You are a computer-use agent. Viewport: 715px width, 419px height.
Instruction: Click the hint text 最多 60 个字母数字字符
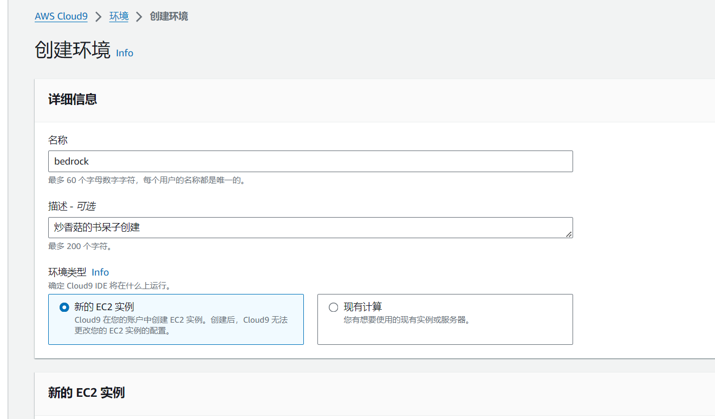pos(147,180)
